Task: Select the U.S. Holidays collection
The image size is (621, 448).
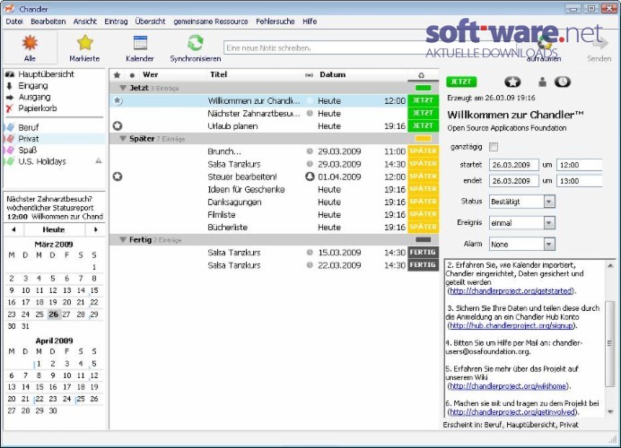Action: point(41,161)
